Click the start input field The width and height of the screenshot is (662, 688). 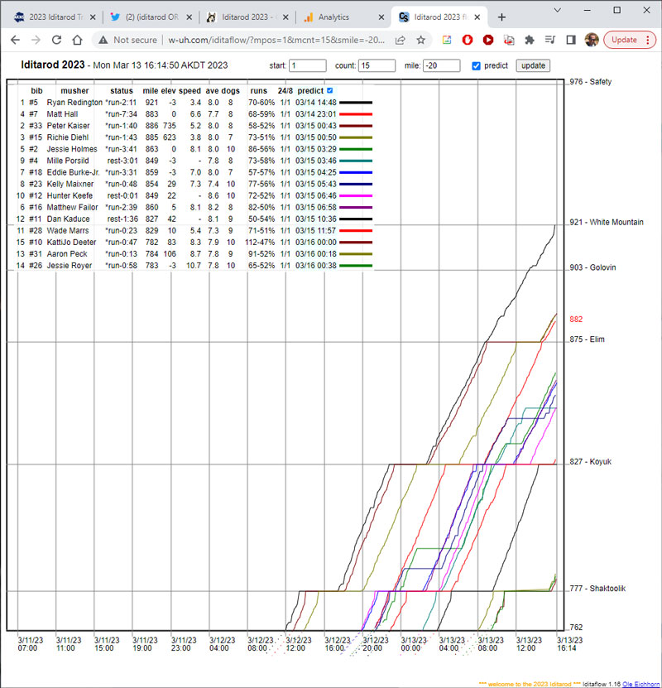click(x=308, y=65)
